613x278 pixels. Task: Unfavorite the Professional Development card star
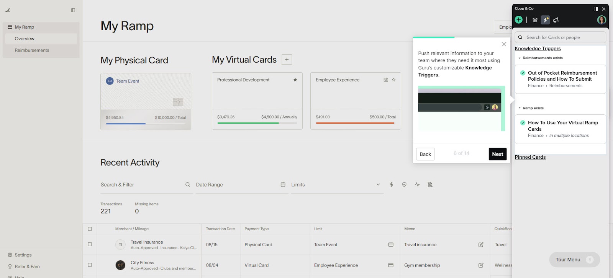click(x=295, y=80)
